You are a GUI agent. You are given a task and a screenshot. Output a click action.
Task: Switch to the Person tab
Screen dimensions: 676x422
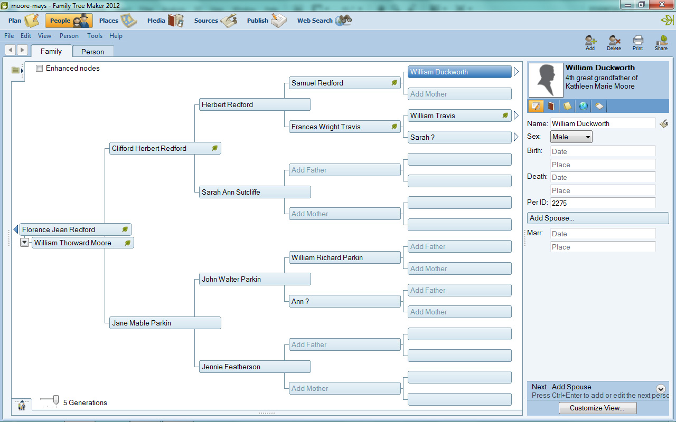click(x=92, y=52)
